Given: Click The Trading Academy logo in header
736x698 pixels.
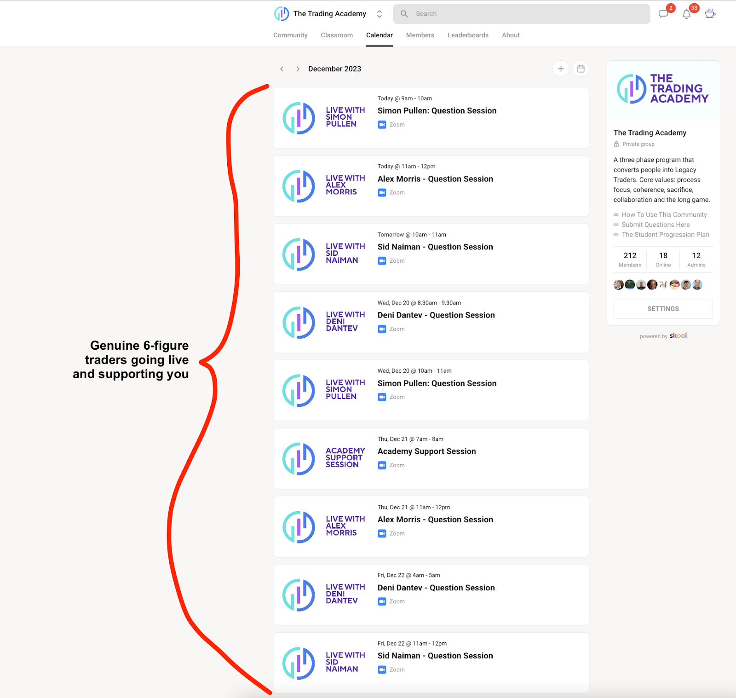Looking at the screenshot, I should tap(282, 14).
